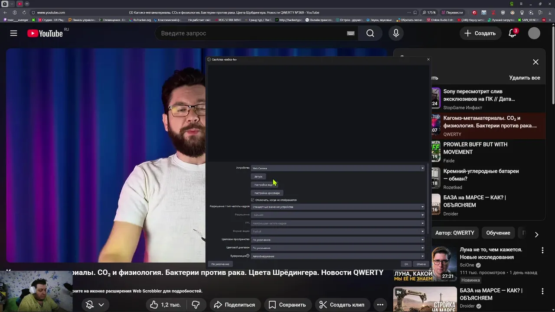Click Настройка кроссбара button
The width and height of the screenshot is (555, 312).
267,193
